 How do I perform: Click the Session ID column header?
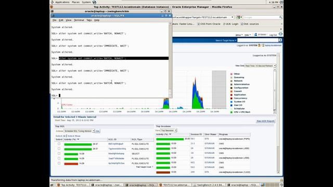coord(196,135)
